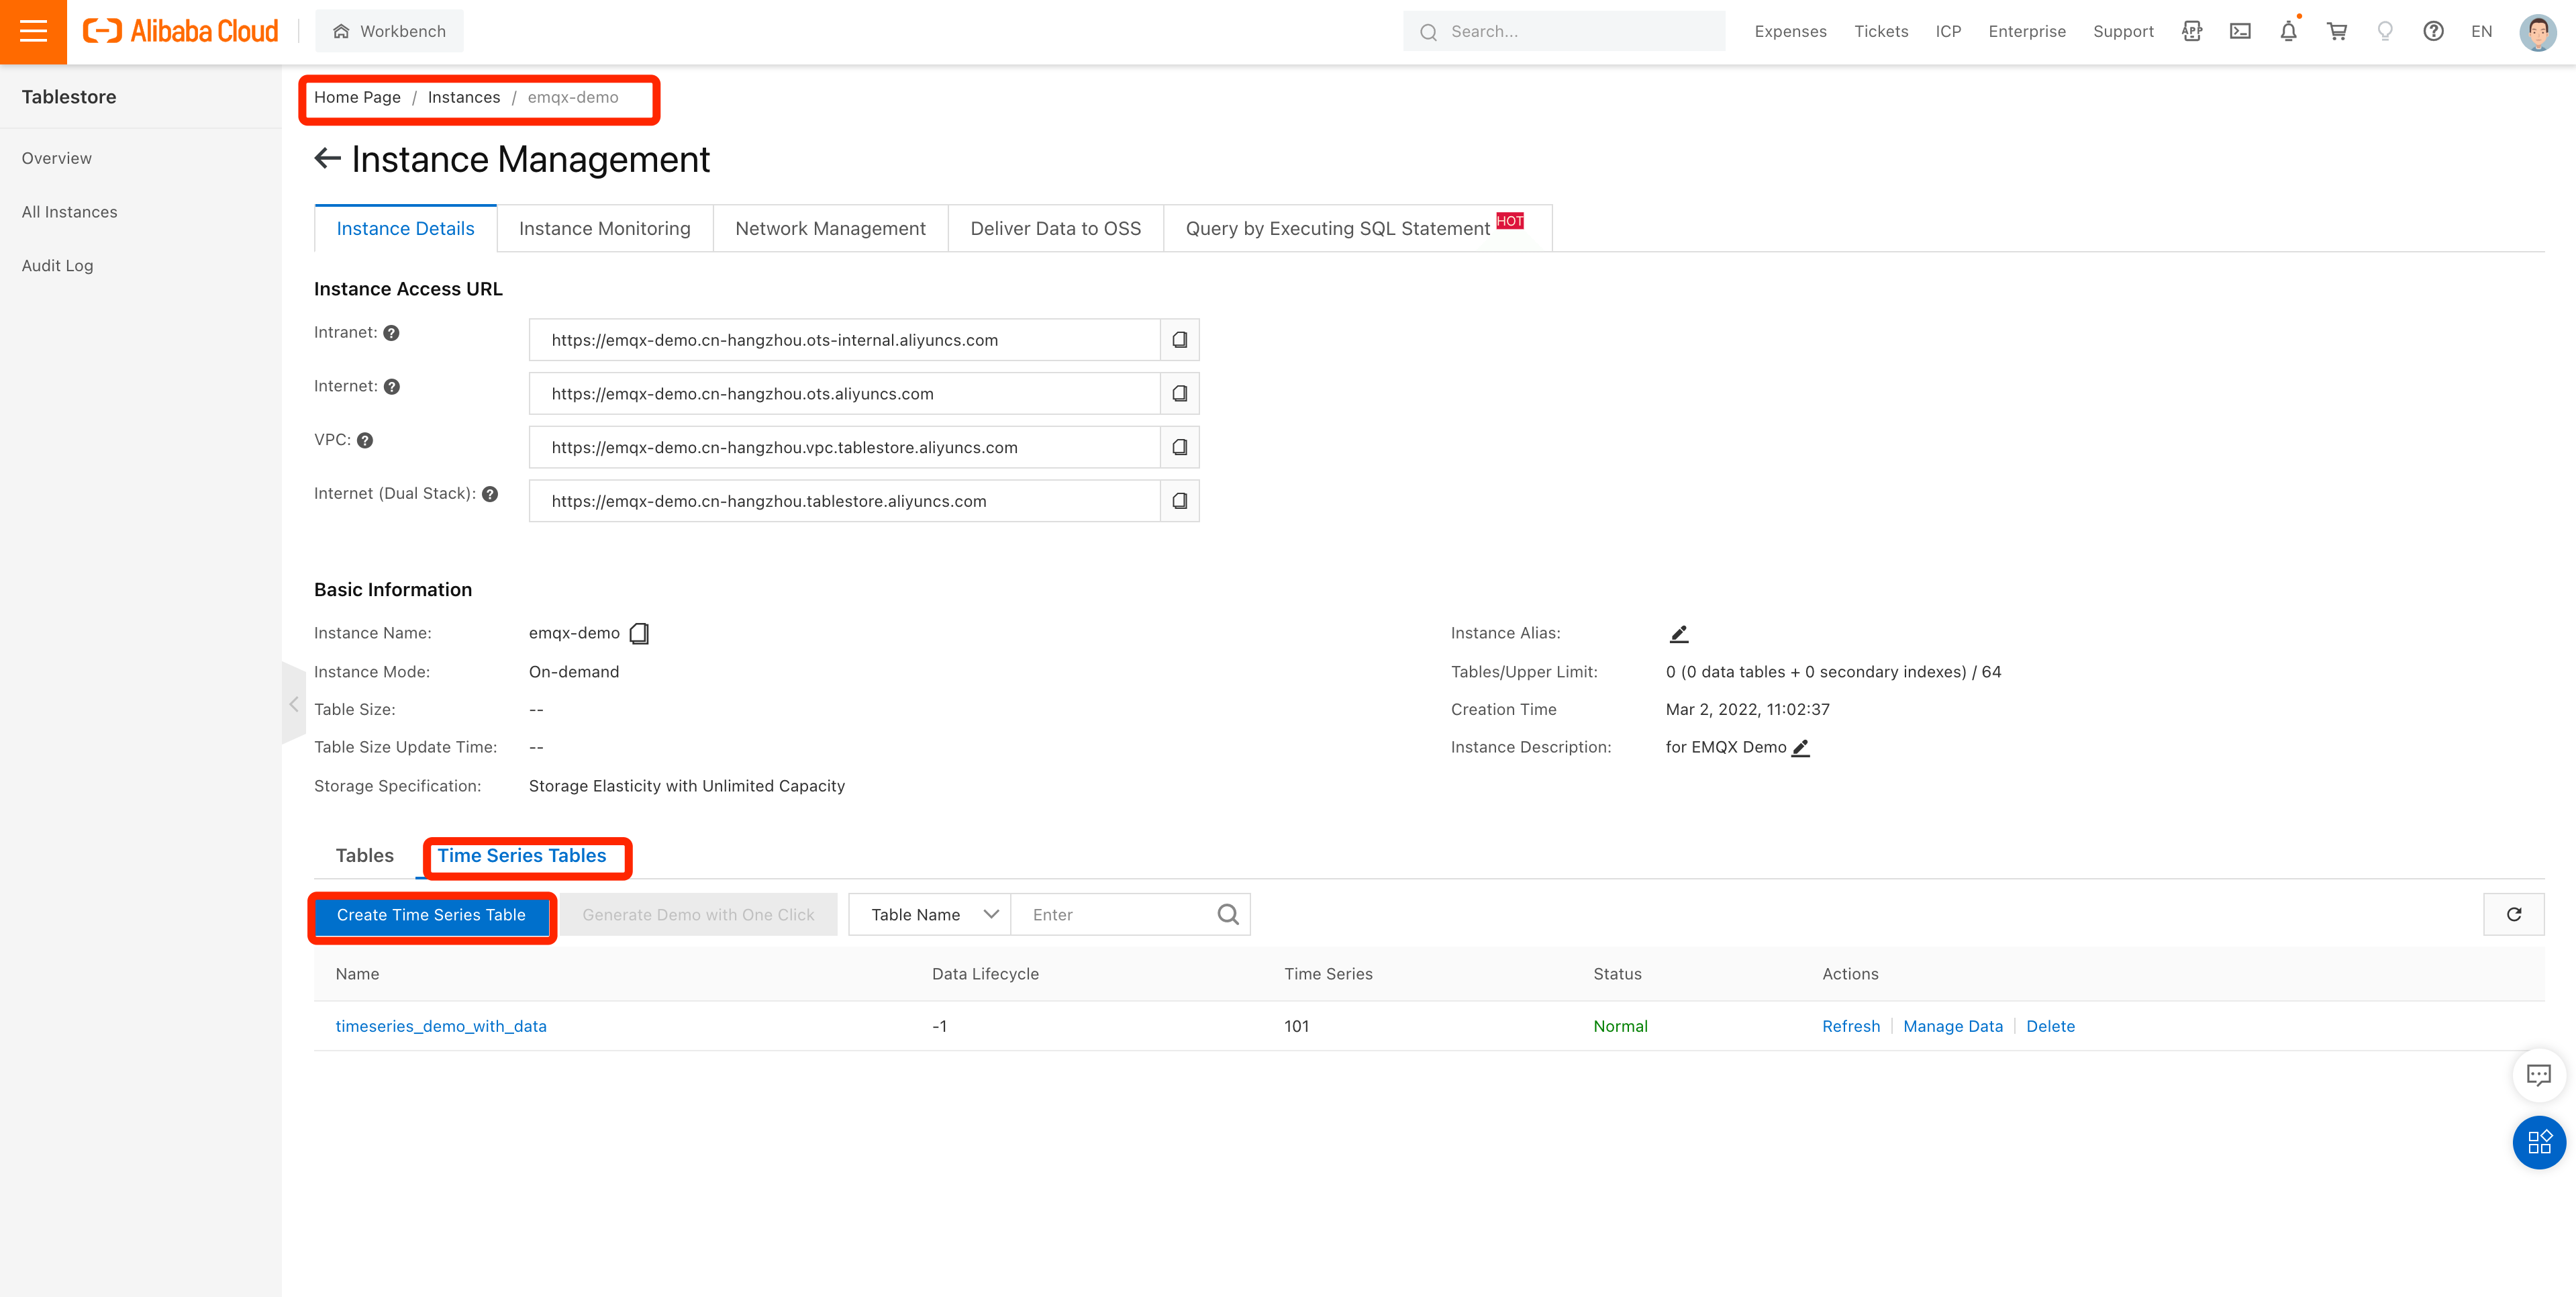2576x1297 pixels.
Task: Switch to the Tables tab
Action: (x=364, y=856)
